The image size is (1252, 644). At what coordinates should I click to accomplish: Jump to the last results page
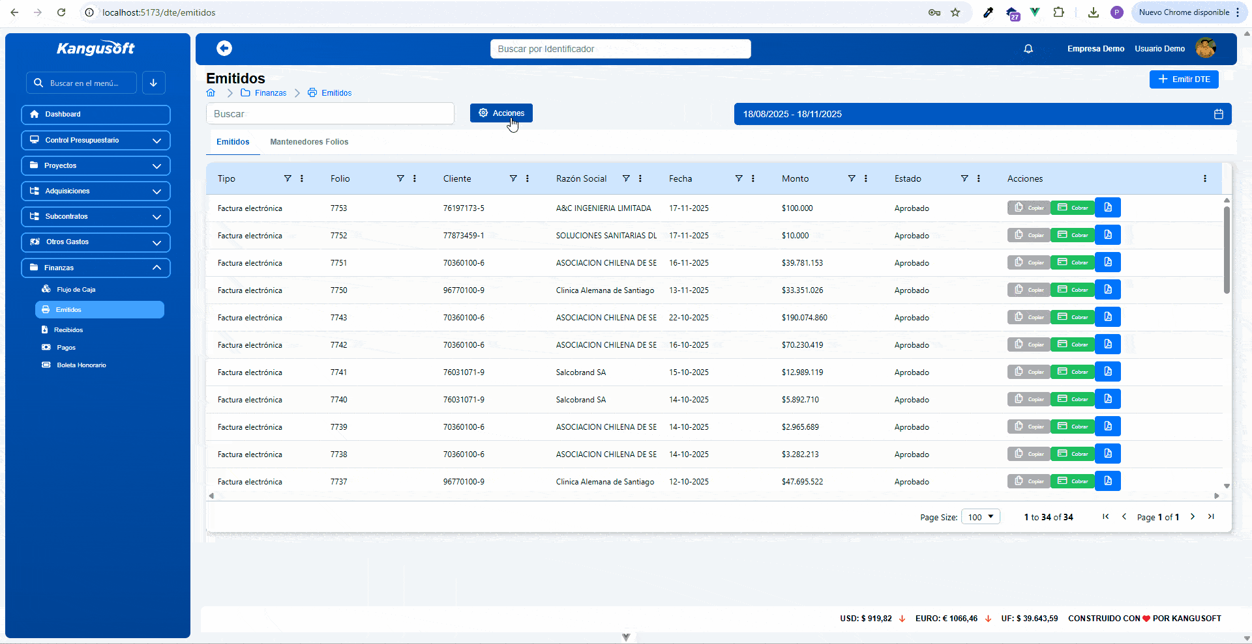pos(1211,516)
